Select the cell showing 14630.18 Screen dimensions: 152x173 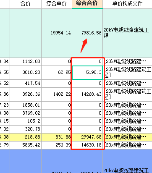click(87, 145)
